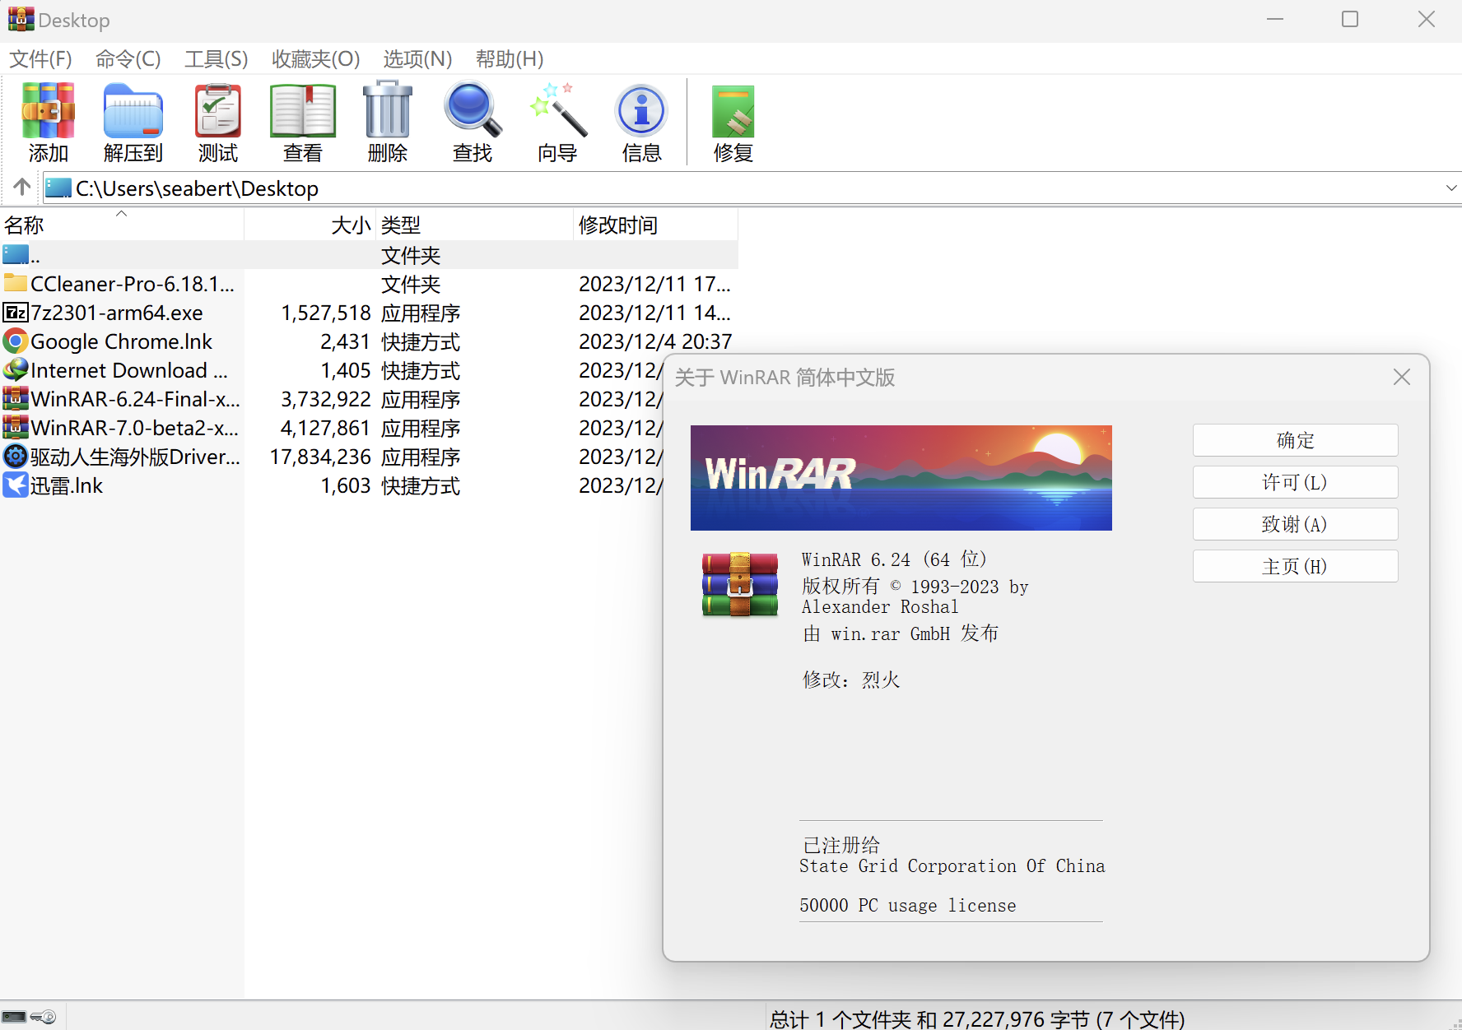
Task: Sort files by the Name (名称) column header
Action: click(x=25, y=225)
